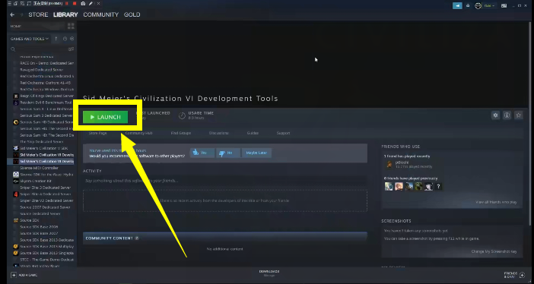The height and width of the screenshot is (284, 534).
Task: Select STCC - The Game Demo Dedicated Server
Action: (46, 260)
